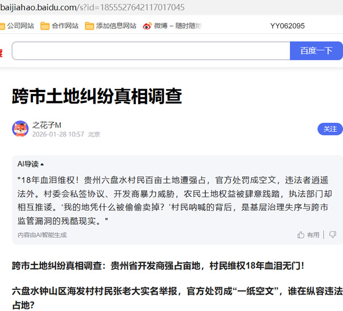Follow the author with 关注 button
343x311 pixels.
(330, 129)
